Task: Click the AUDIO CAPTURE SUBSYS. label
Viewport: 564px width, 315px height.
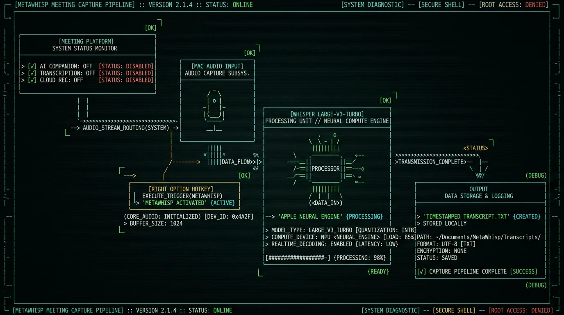Action: (217, 73)
